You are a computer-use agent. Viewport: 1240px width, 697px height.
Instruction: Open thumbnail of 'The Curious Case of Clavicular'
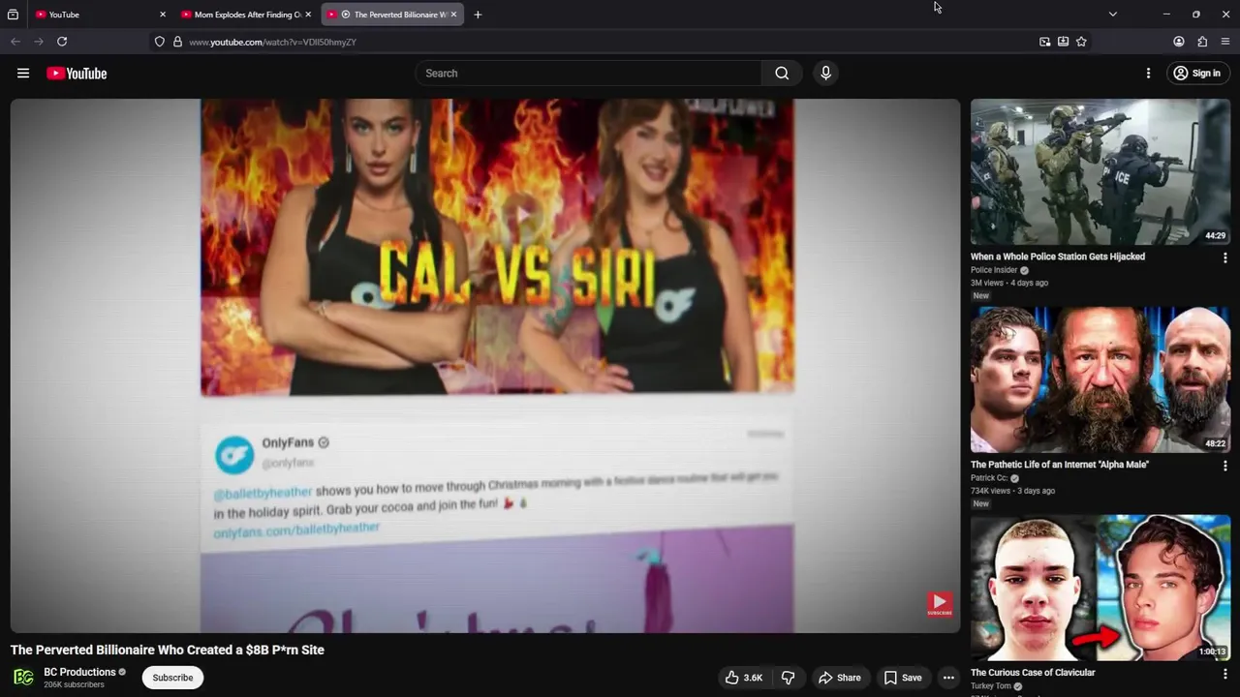(x=1100, y=588)
